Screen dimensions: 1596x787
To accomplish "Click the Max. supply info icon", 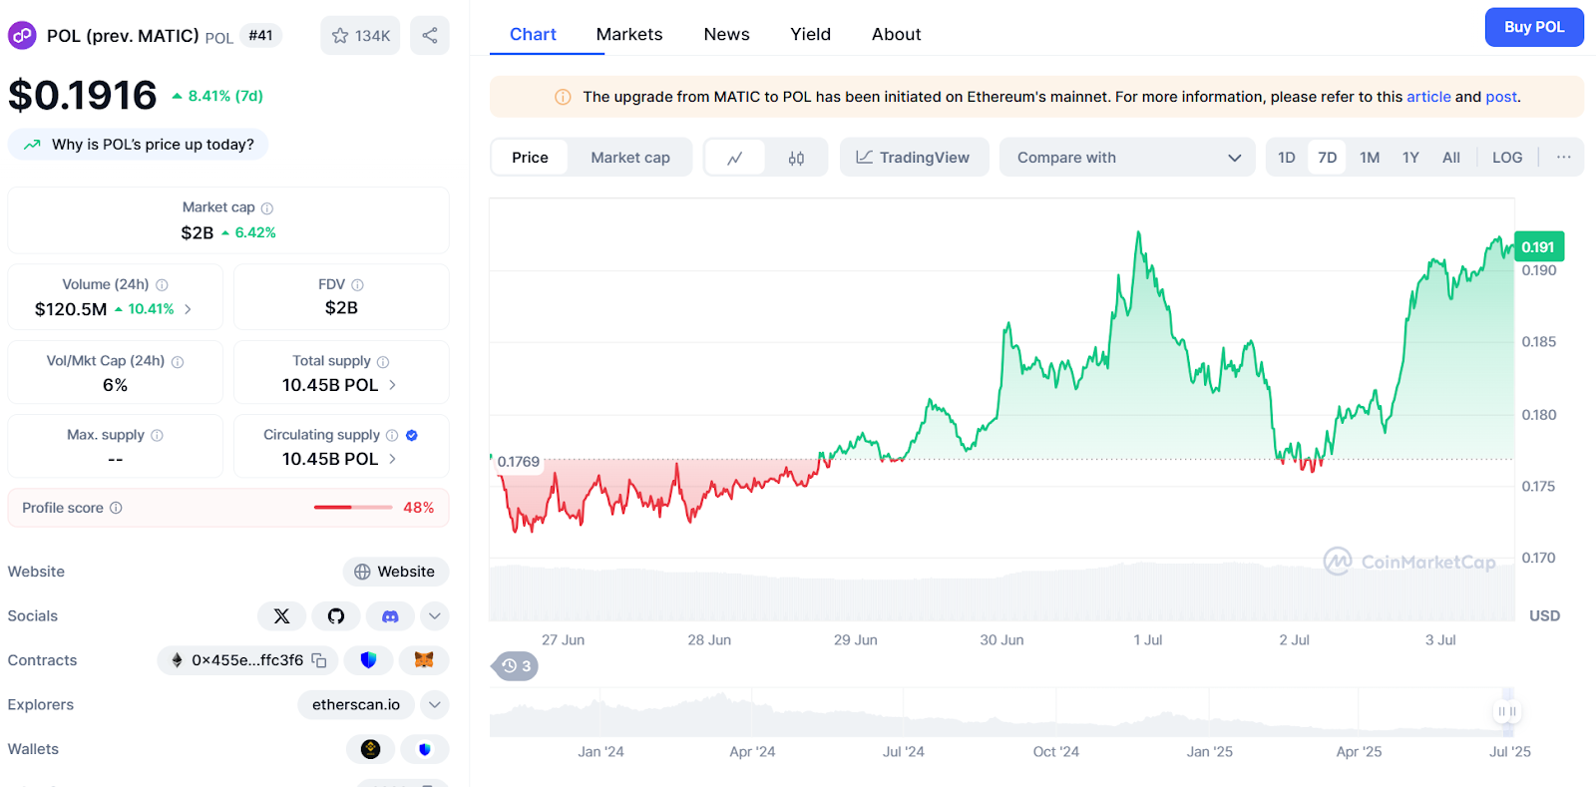I will [157, 436].
